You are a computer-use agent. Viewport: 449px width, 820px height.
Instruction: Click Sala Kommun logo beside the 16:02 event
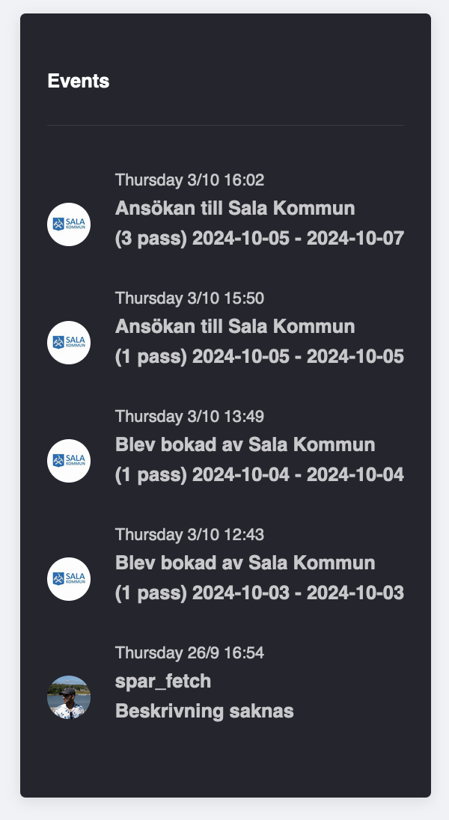[x=69, y=224]
